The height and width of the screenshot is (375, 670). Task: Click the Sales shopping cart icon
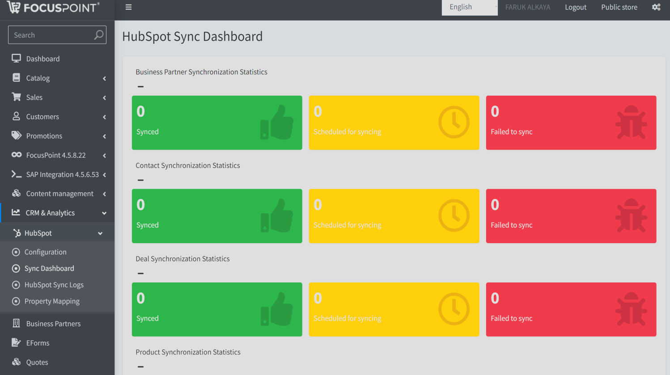(17, 97)
